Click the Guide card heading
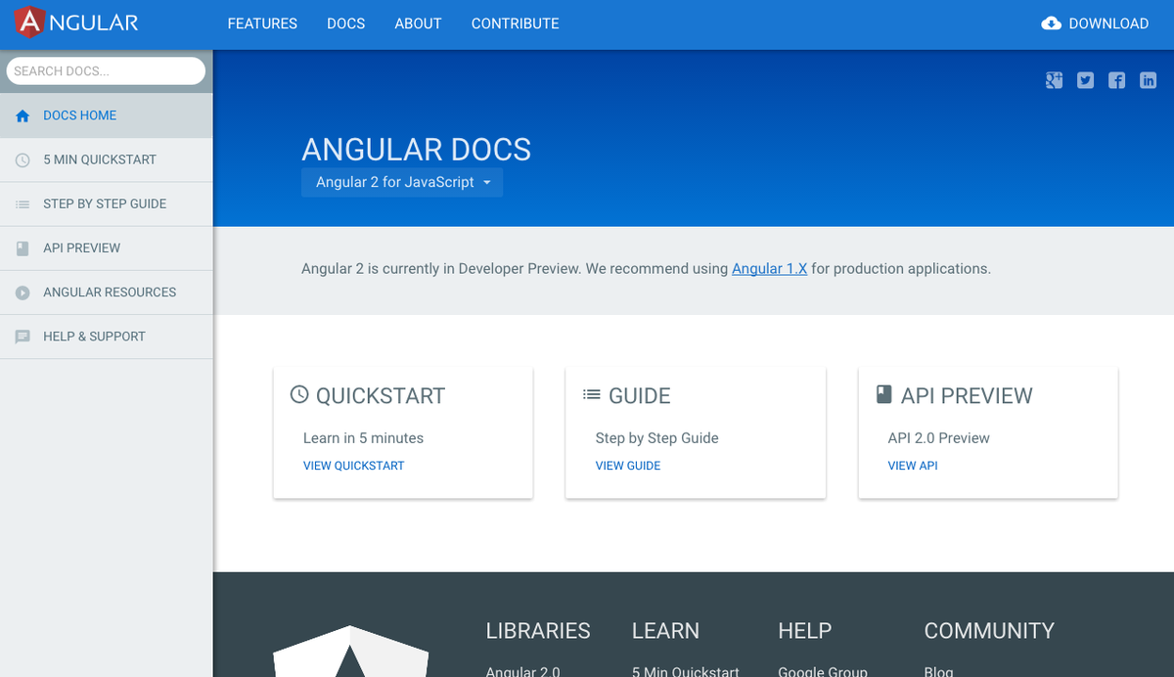Image resolution: width=1174 pixels, height=677 pixels. (x=640, y=395)
